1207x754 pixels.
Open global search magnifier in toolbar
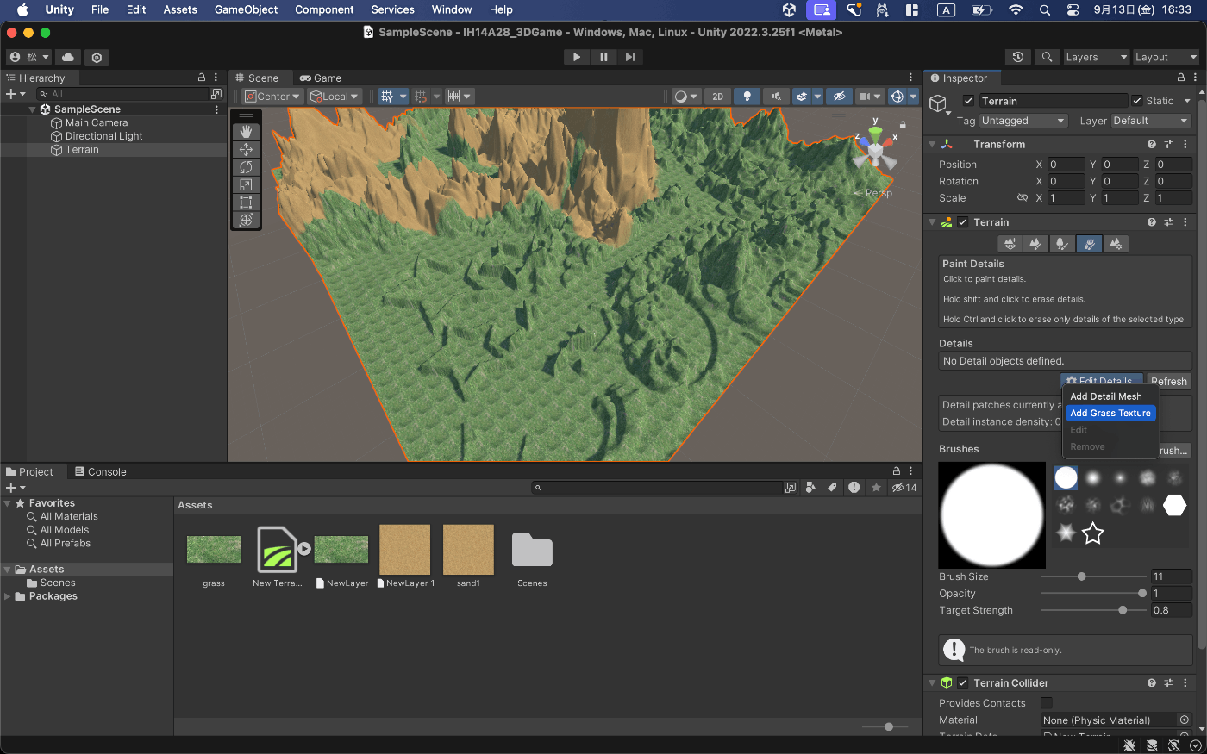pyautogui.click(x=1047, y=57)
